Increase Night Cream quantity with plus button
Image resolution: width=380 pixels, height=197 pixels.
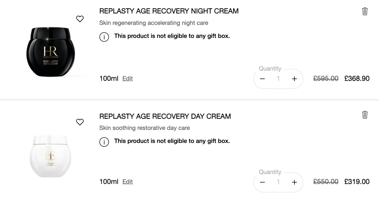(x=294, y=79)
